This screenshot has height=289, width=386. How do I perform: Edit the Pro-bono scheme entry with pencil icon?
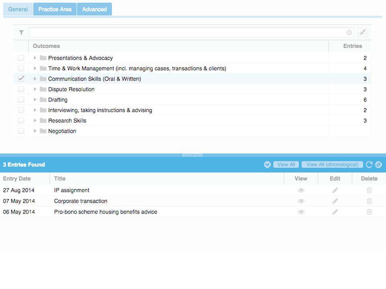(x=335, y=212)
